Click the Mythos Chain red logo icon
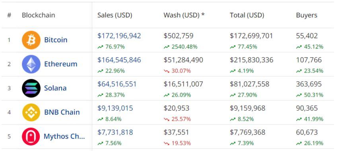The image size is (338, 151). click(x=31, y=136)
